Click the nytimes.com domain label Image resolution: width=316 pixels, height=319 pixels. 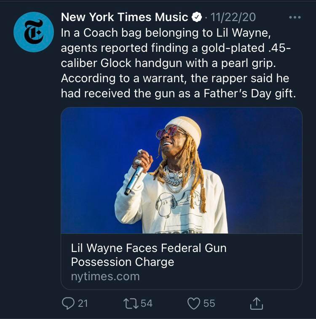coord(105,276)
